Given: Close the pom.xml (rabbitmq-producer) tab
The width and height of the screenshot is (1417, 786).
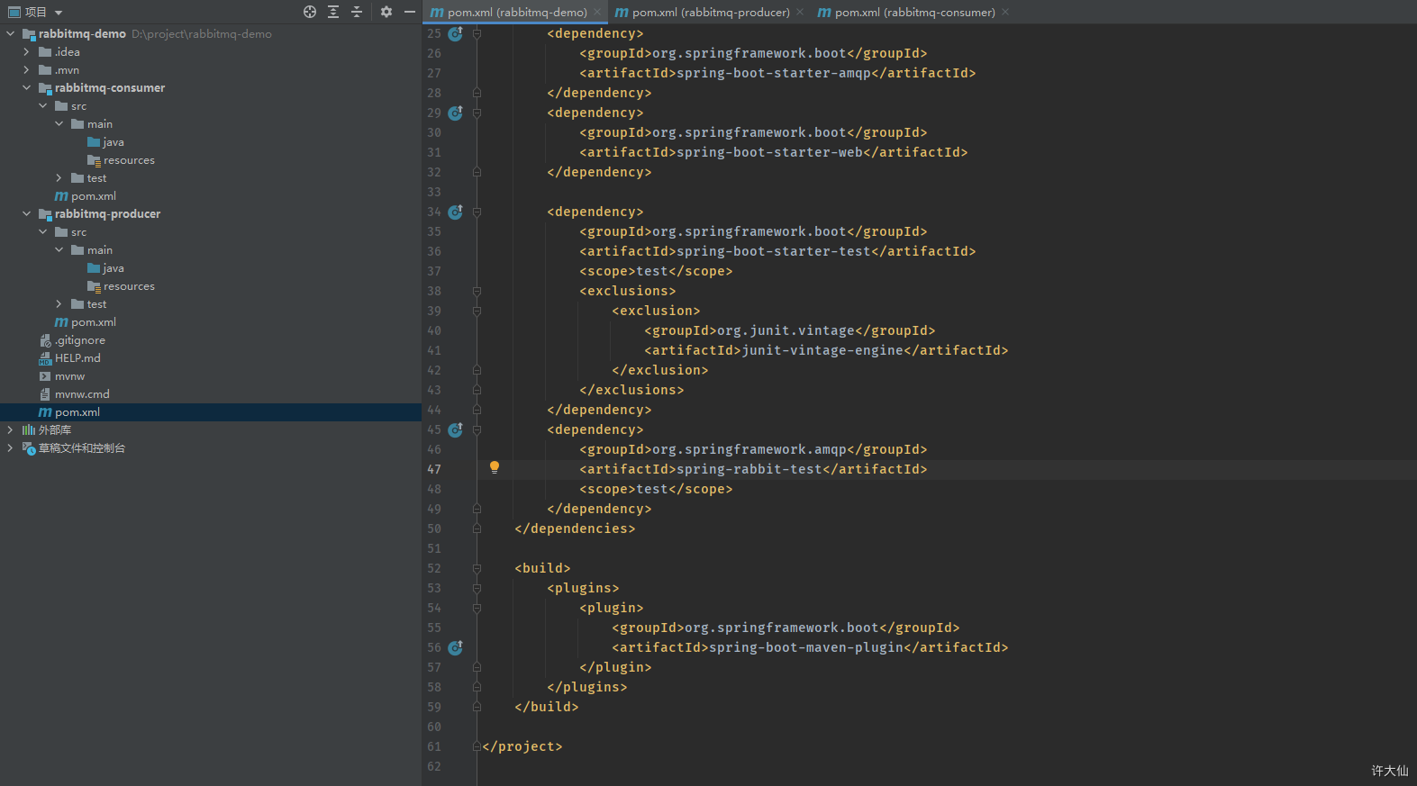Looking at the screenshot, I should [x=800, y=12].
